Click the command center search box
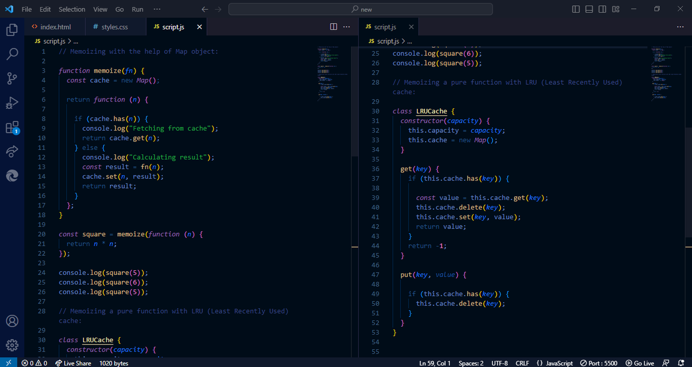Screen dimensions: 692x367 (x=360, y=9)
